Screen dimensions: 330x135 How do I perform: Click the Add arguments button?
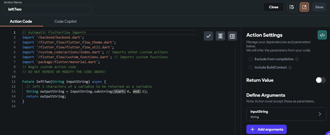[x=267, y=129]
